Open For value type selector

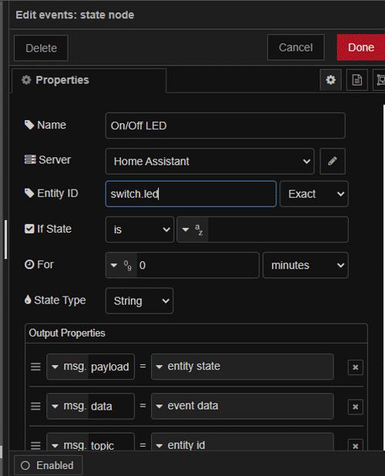[122, 265]
